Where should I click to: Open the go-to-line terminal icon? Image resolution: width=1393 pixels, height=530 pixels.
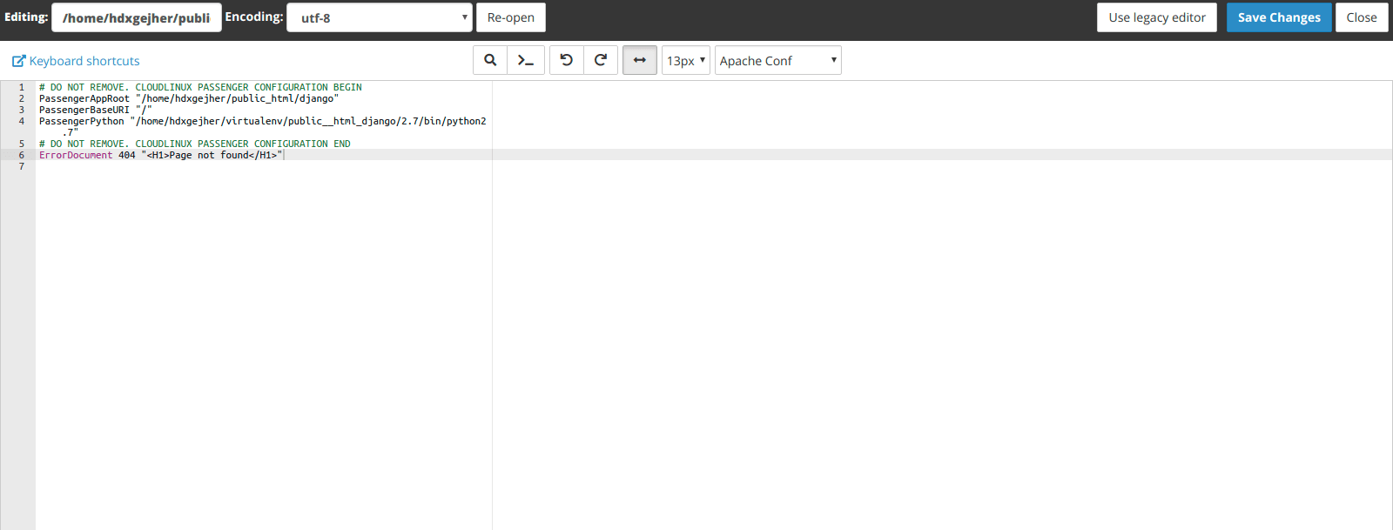coord(527,60)
